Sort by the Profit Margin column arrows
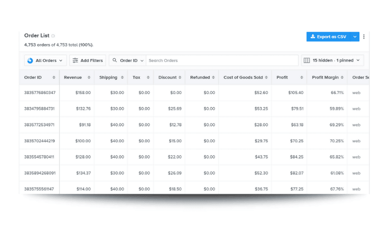 click(342, 78)
